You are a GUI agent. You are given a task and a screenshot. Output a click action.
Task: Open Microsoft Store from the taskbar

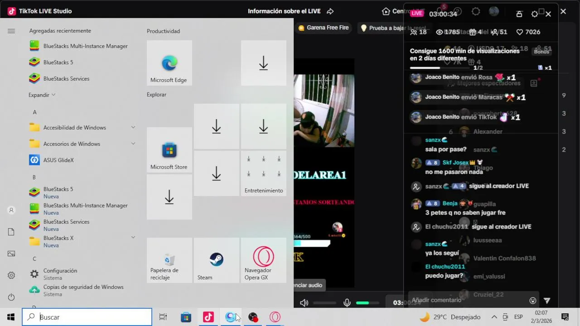coord(186,317)
